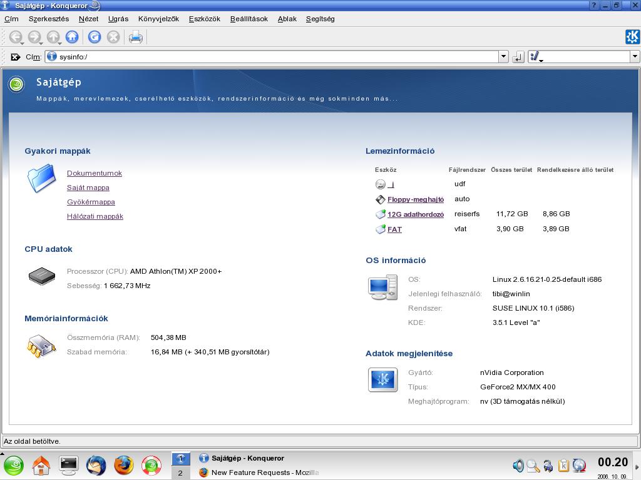The image size is (641, 480).
Task: Click the Print toolbar icon
Action: (135, 37)
